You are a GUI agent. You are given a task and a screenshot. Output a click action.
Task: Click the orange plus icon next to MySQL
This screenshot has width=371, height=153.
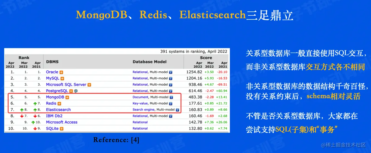[x=62, y=79]
